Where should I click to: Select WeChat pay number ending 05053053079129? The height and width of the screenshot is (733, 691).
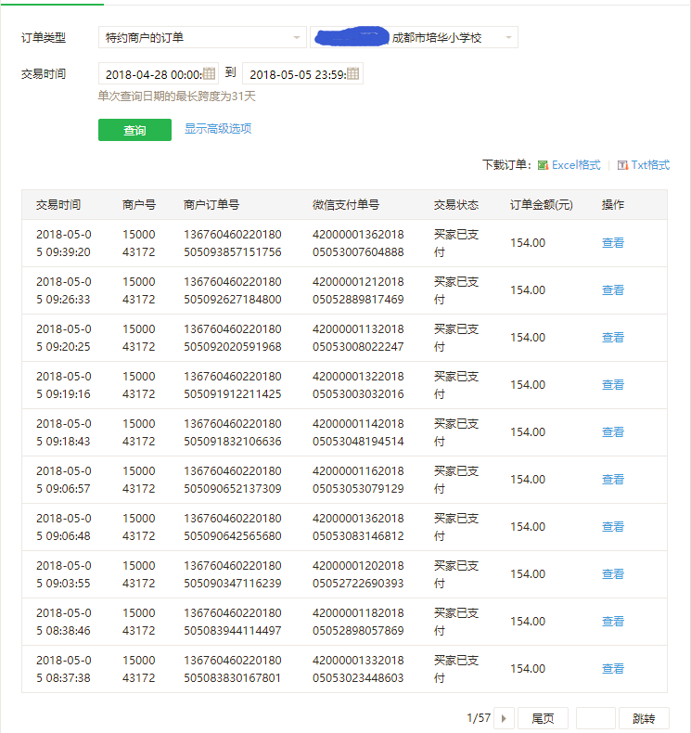tap(358, 480)
